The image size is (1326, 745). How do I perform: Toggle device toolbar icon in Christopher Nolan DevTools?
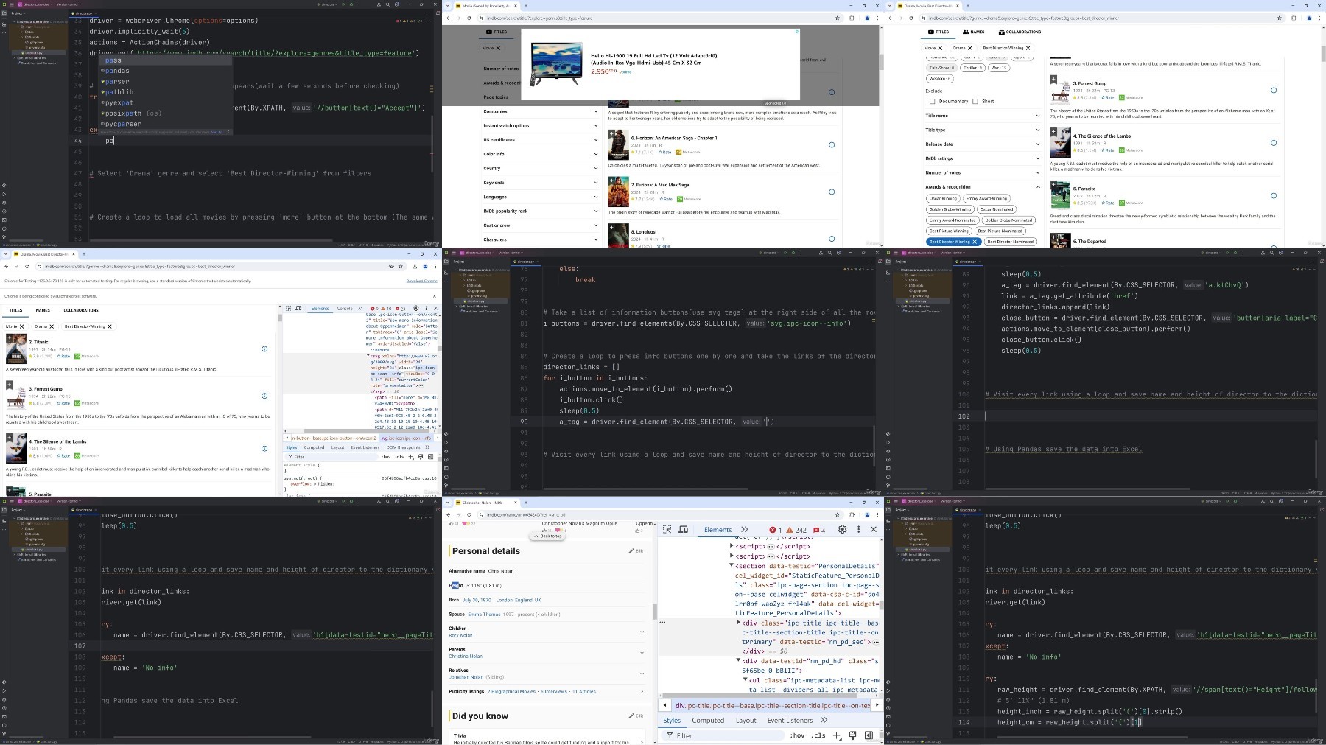point(683,529)
